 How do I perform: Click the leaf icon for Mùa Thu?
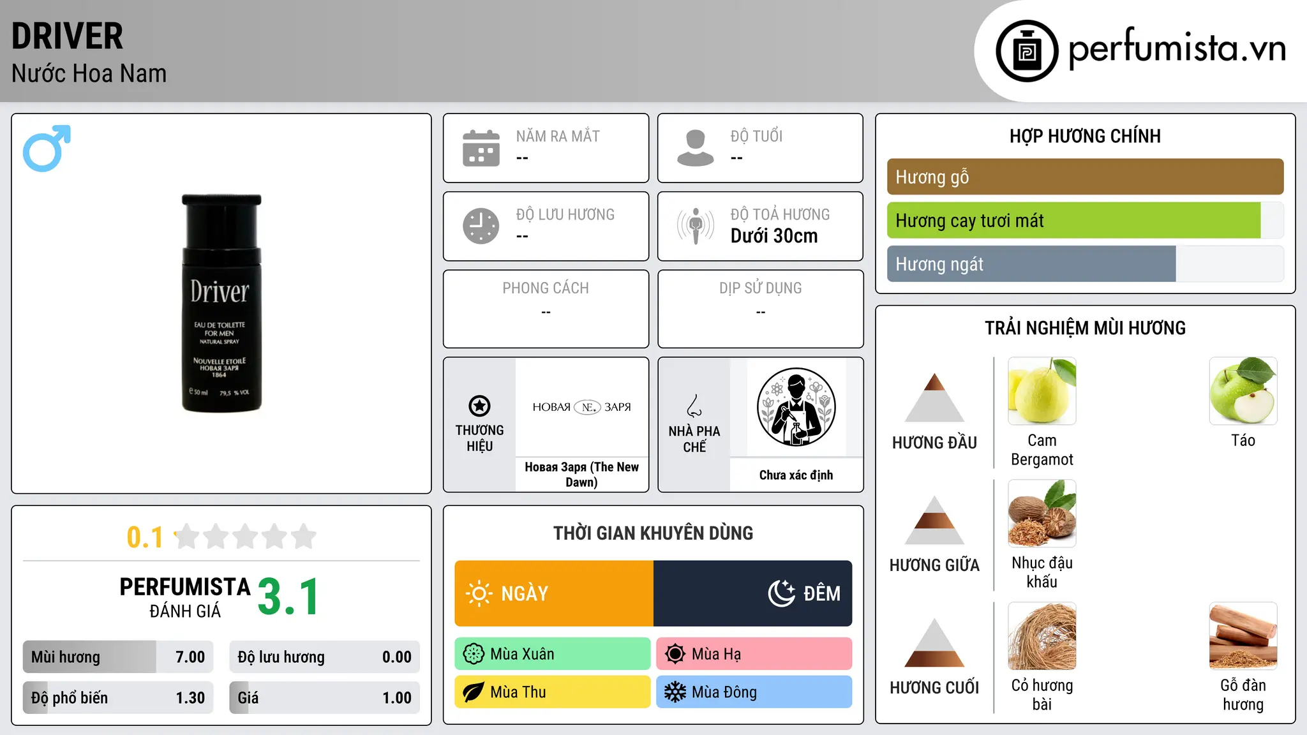[x=474, y=692]
